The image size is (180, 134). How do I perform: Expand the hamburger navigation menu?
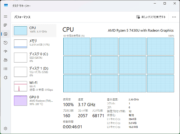click(x=5, y=17)
